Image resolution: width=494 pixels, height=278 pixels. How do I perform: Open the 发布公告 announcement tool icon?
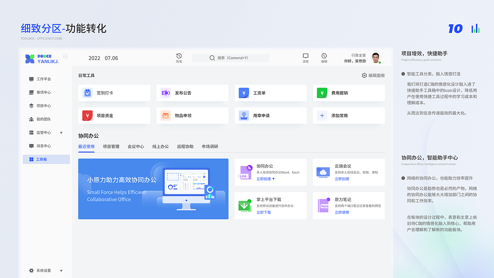tap(166, 93)
